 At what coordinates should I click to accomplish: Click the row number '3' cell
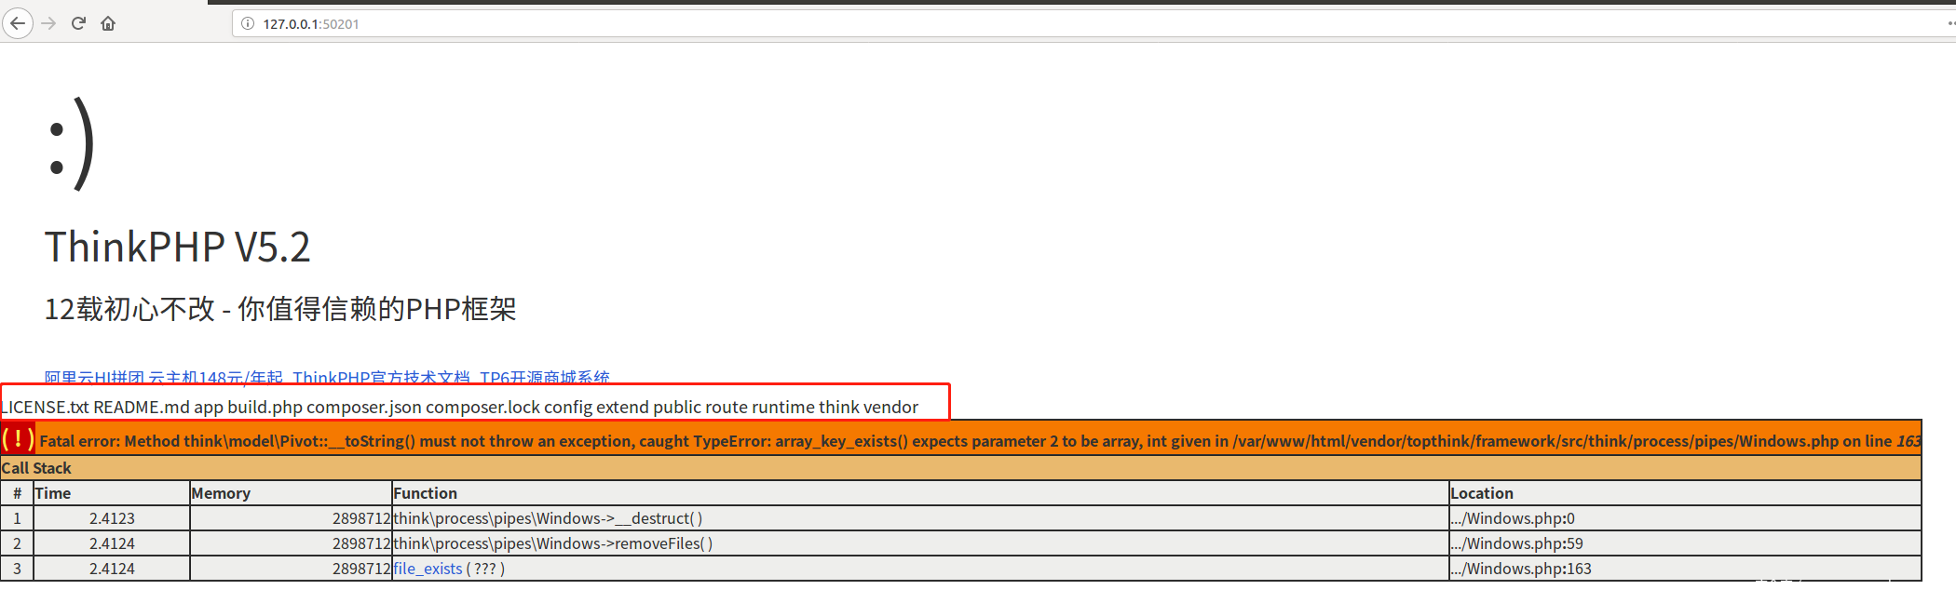click(17, 569)
